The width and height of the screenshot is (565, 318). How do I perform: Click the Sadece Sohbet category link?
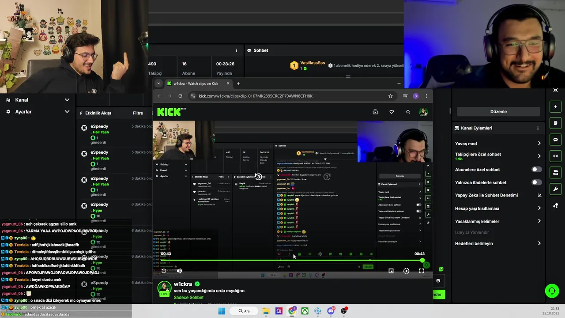(x=188, y=298)
